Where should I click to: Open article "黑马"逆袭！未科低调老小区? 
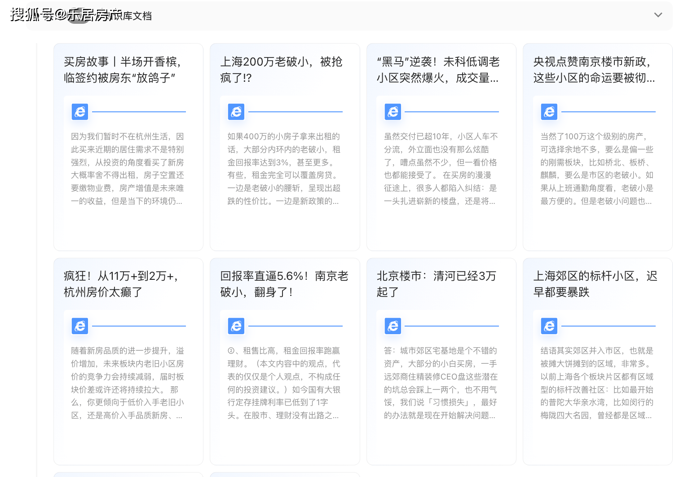point(438,70)
